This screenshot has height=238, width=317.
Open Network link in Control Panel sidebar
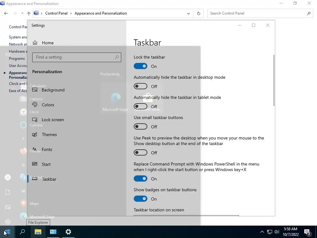(18, 44)
